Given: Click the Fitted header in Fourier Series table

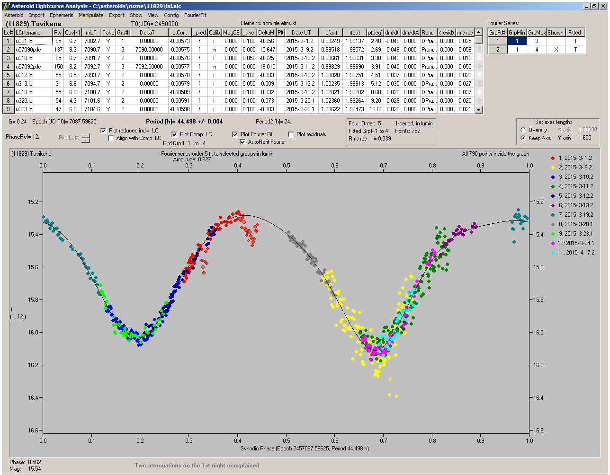Looking at the screenshot, I should click(575, 33).
